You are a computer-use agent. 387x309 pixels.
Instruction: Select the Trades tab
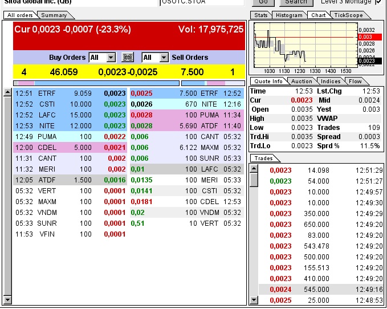(x=263, y=158)
